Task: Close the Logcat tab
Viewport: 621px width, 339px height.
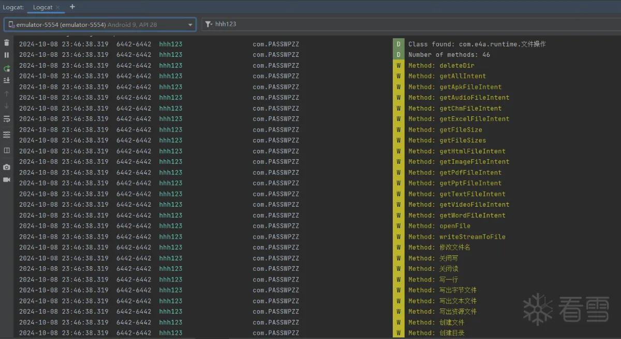Action: [x=58, y=7]
